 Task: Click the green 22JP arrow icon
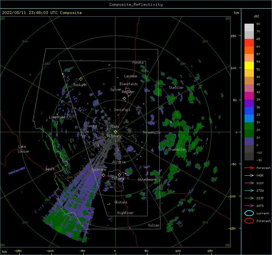tap(249, 198)
